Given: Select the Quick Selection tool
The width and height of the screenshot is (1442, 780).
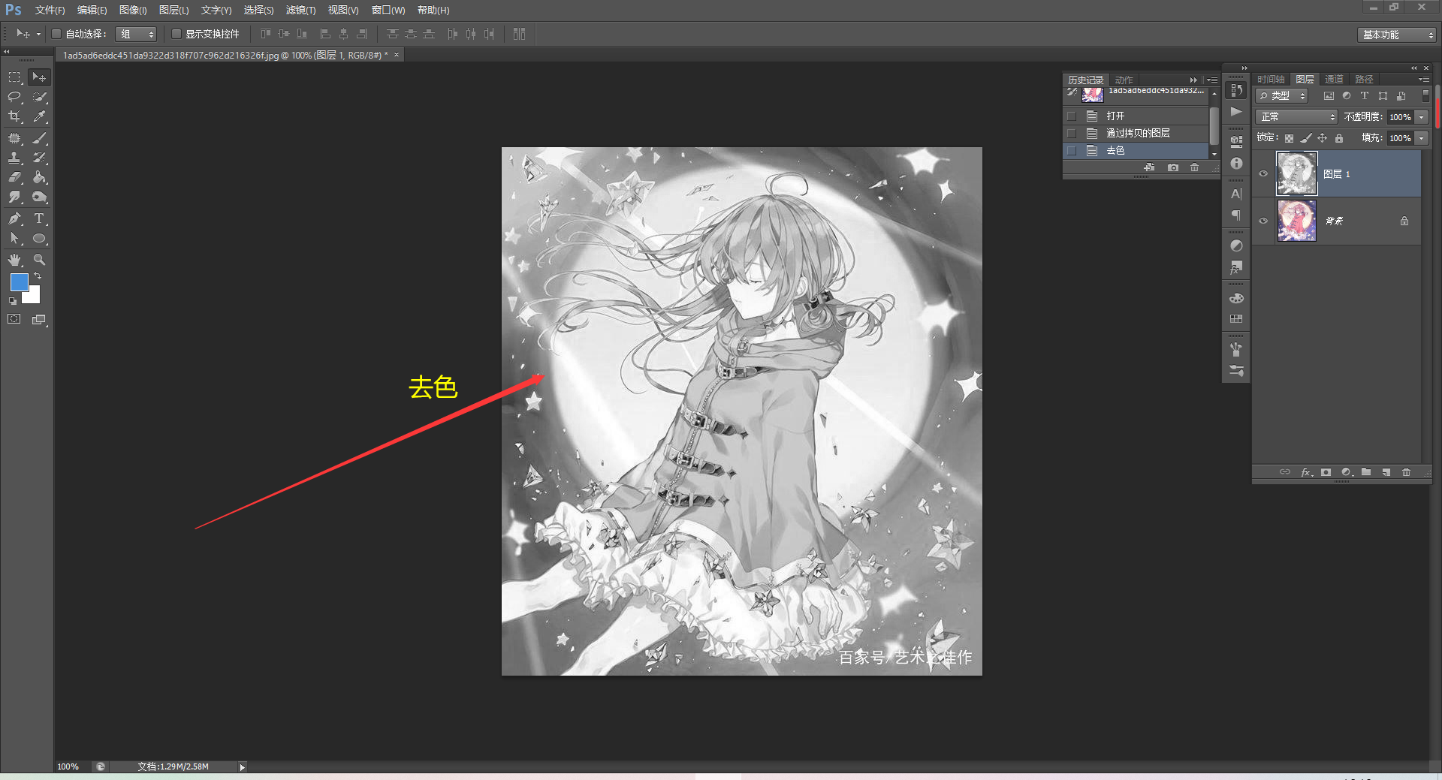Looking at the screenshot, I should click(x=39, y=97).
